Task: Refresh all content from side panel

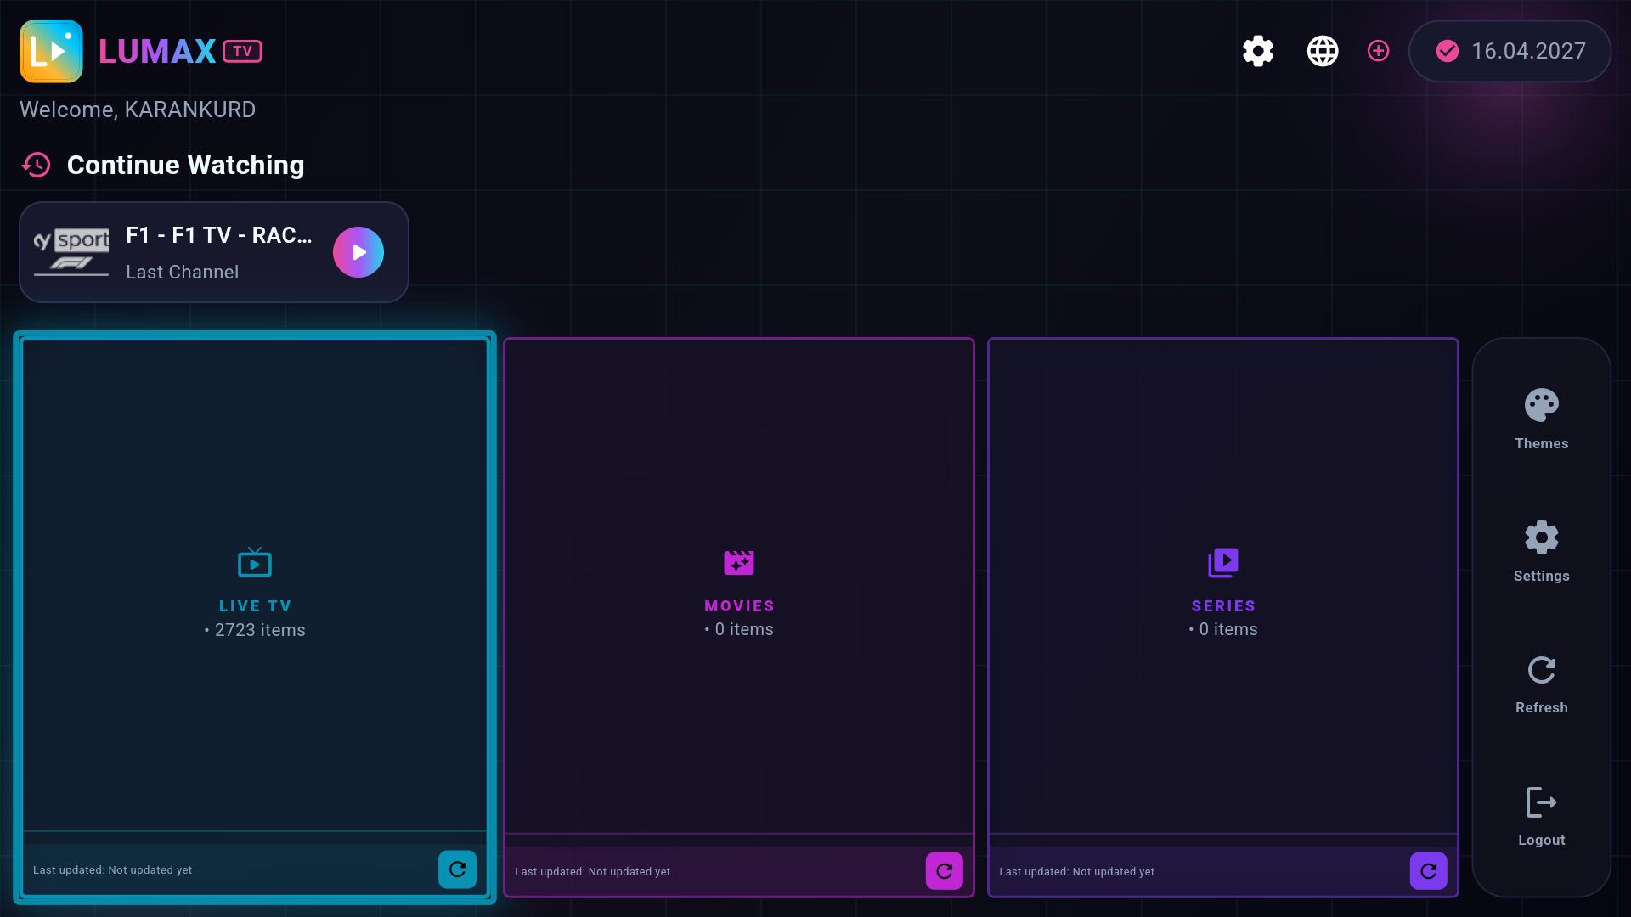Action: click(1541, 684)
